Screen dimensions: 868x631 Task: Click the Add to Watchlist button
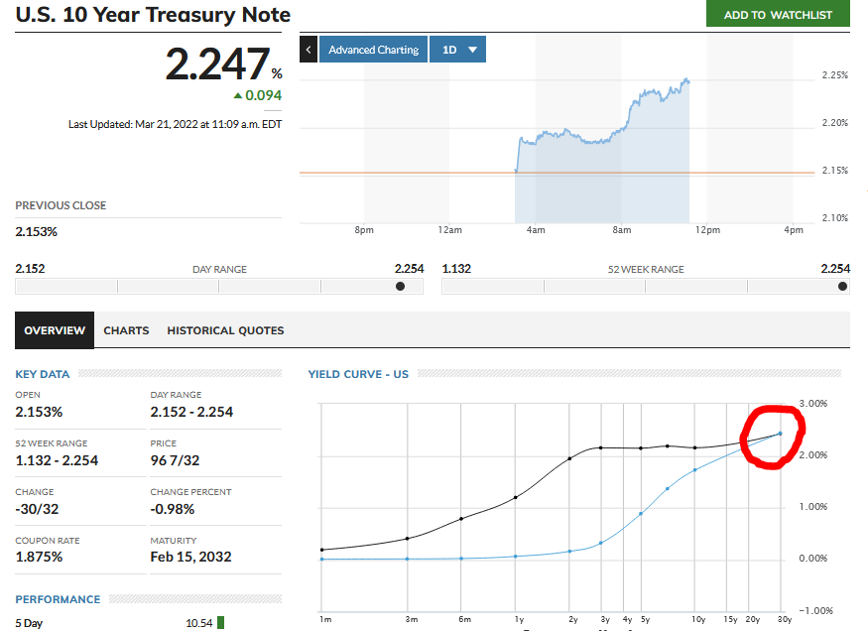point(778,14)
